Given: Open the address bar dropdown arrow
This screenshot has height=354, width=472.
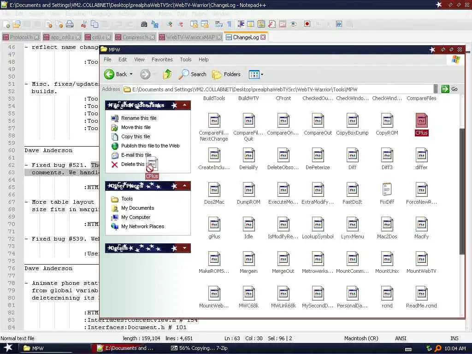Looking at the screenshot, I should 435,89.
